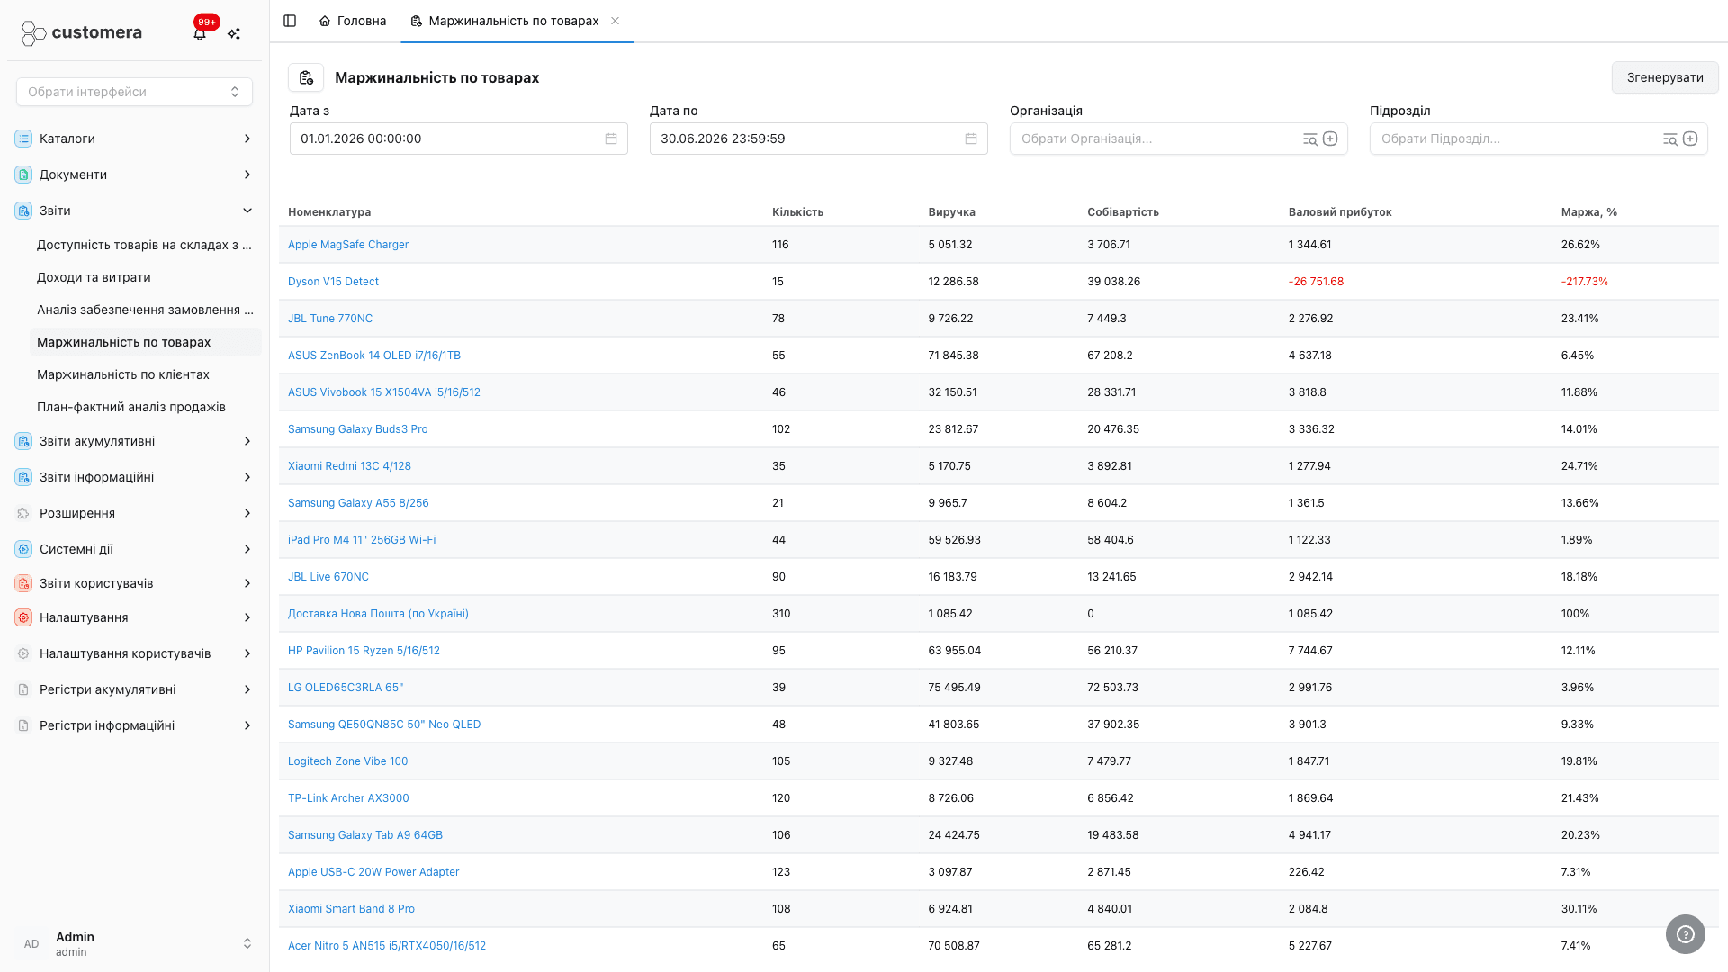
Task: Click the Налаштування gear icon
Action: (23, 617)
